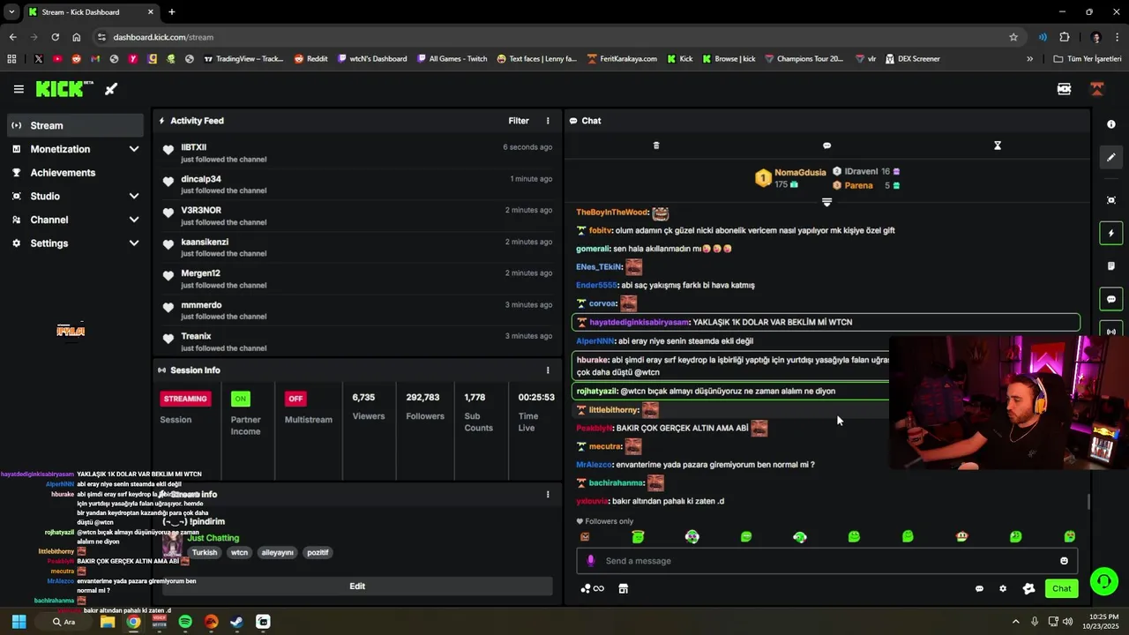1129x635 pixels.
Task: Toggle the Multistream OFF badge
Action: [295, 399]
